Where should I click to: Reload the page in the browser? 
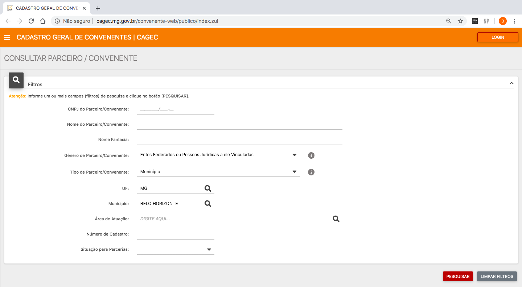(x=31, y=21)
